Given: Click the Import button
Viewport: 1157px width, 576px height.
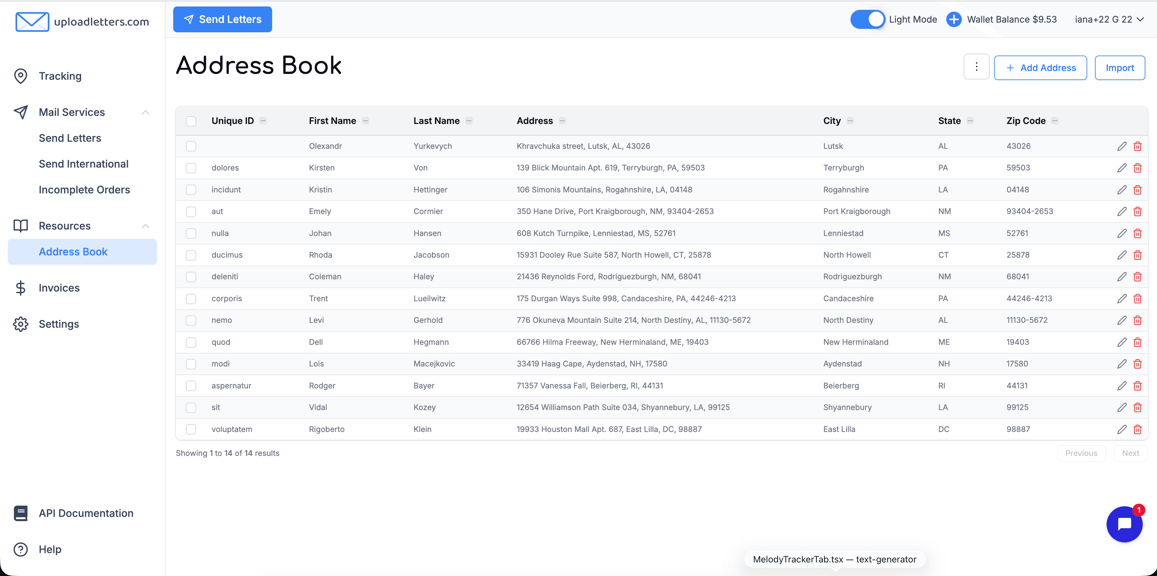Looking at the screenshot, I should pos(1120,68).
